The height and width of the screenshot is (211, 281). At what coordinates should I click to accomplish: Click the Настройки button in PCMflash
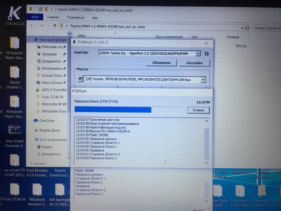click(194, 63)
